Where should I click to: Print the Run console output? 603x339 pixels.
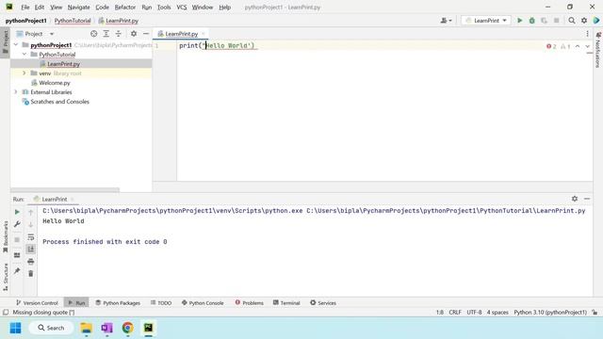point(31,262)
